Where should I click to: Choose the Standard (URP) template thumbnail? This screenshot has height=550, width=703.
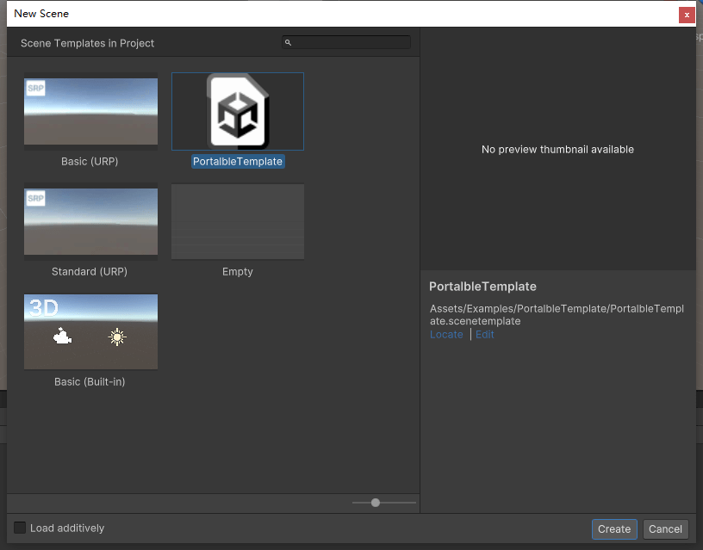click(90, 222)
